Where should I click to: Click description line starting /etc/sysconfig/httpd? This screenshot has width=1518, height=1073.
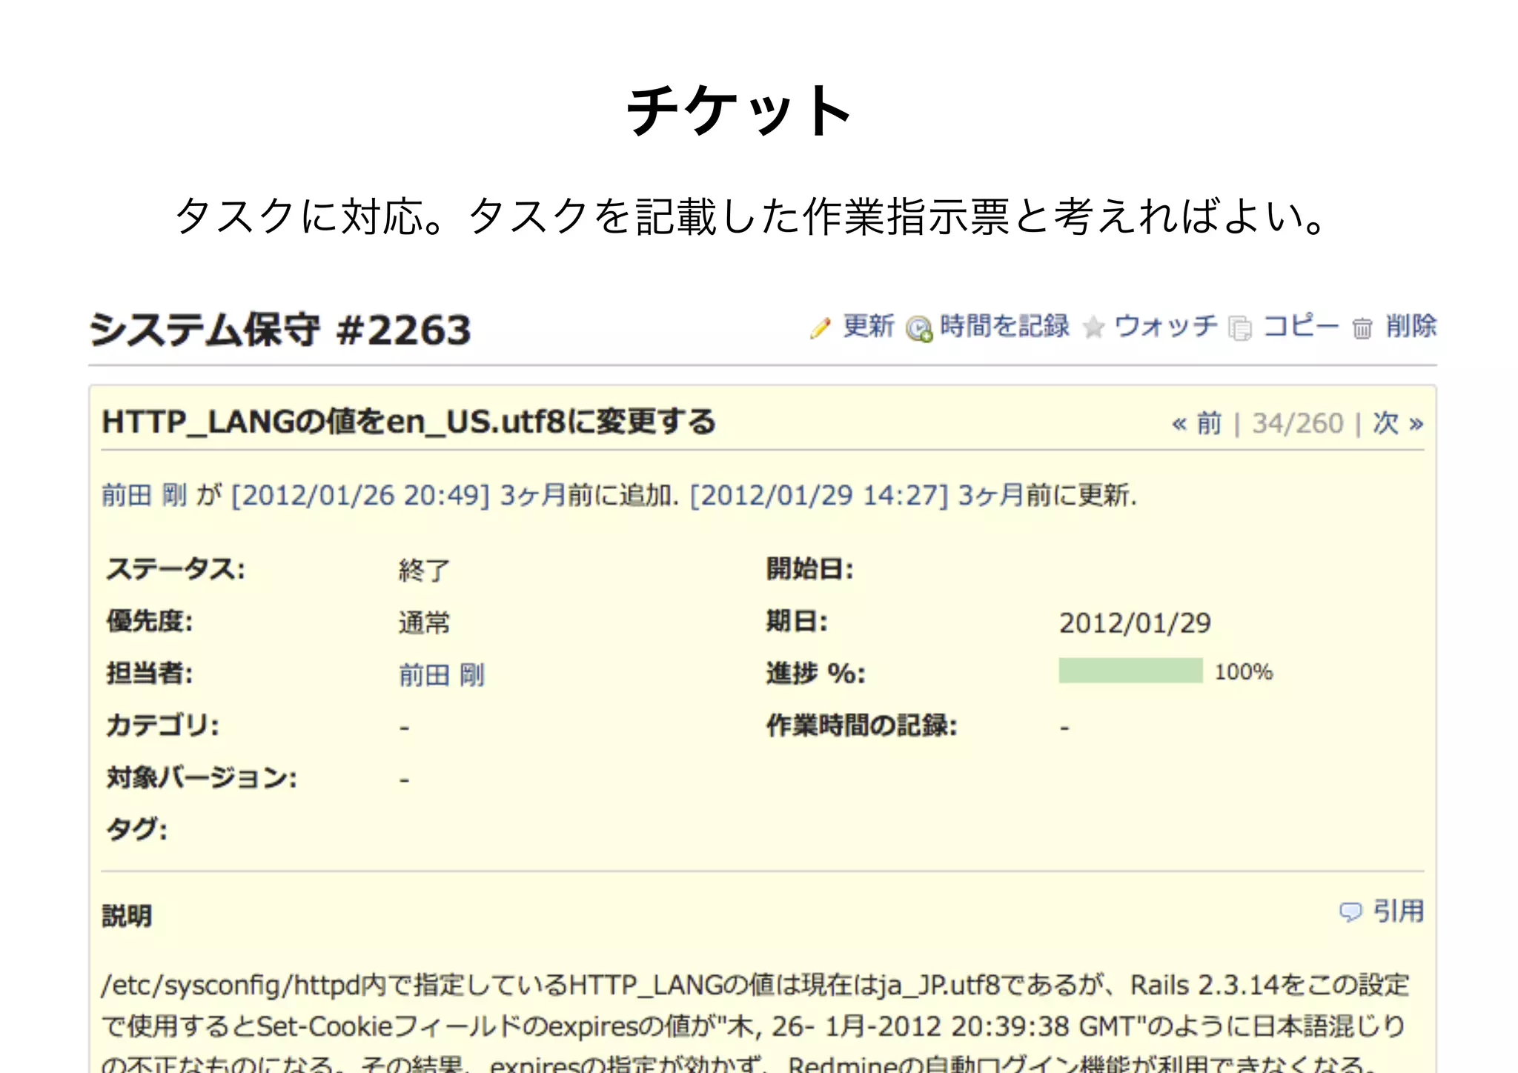(755, 986)
